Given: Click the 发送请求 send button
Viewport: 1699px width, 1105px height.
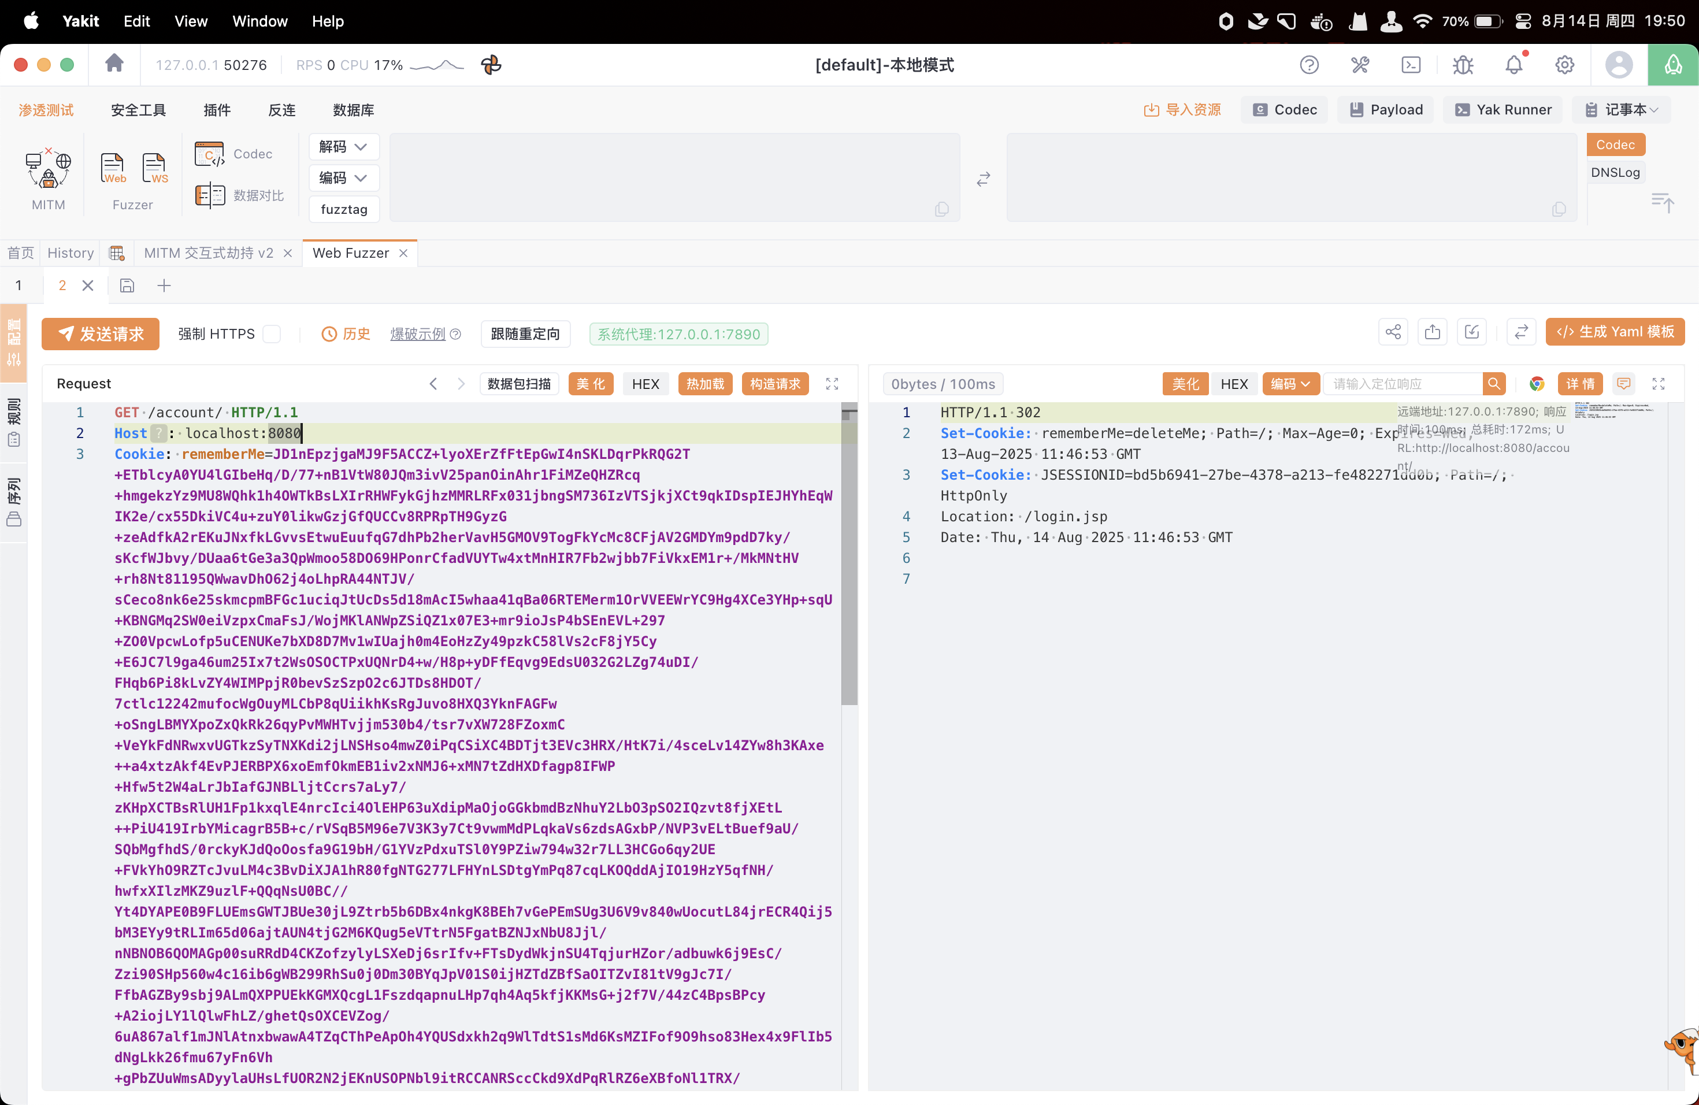Looking at the screenshot, I should point(101,333).
